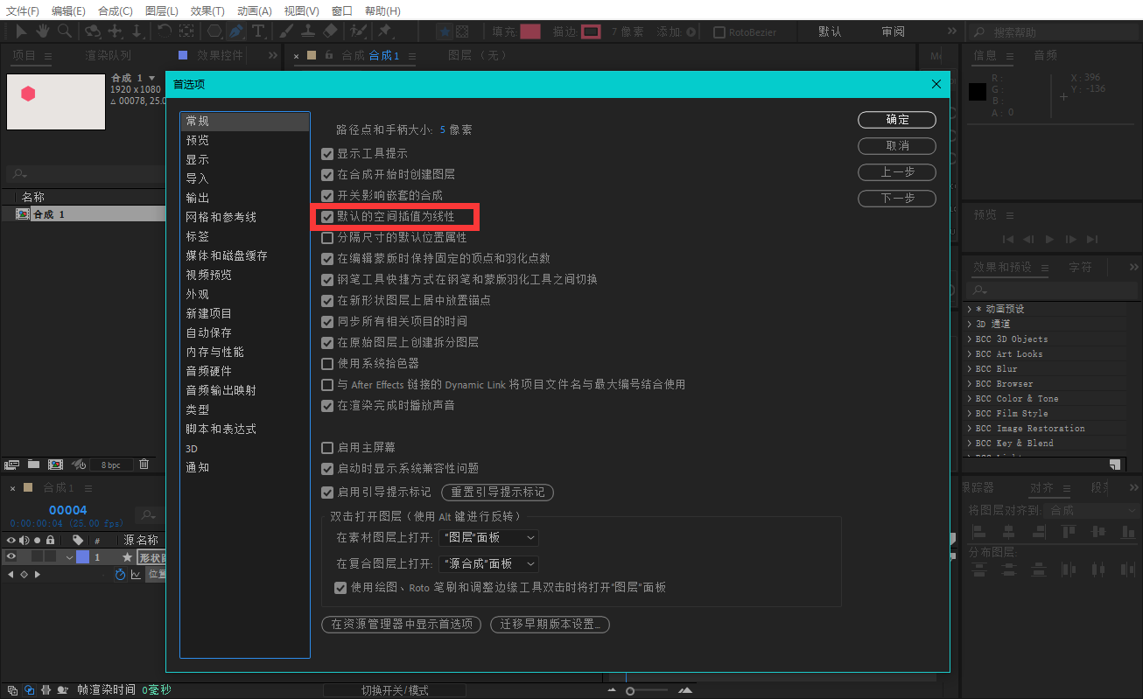Open 在复合图层上打开 dropdown
This screenshot has height=699, width=1143.
point(488,564)
